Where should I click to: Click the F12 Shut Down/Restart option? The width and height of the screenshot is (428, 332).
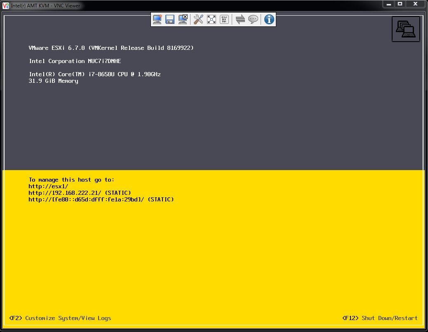pyautogui.click(x=380, y=318)
